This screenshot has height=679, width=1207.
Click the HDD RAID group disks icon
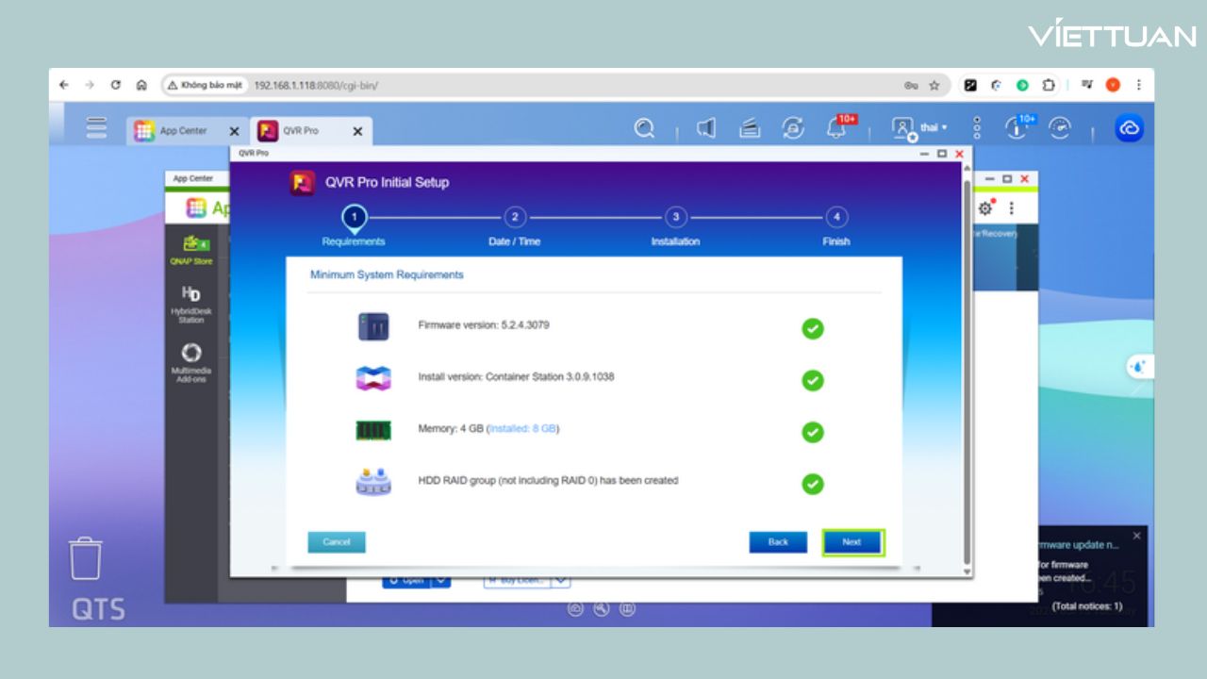click(x=373, y=482)
